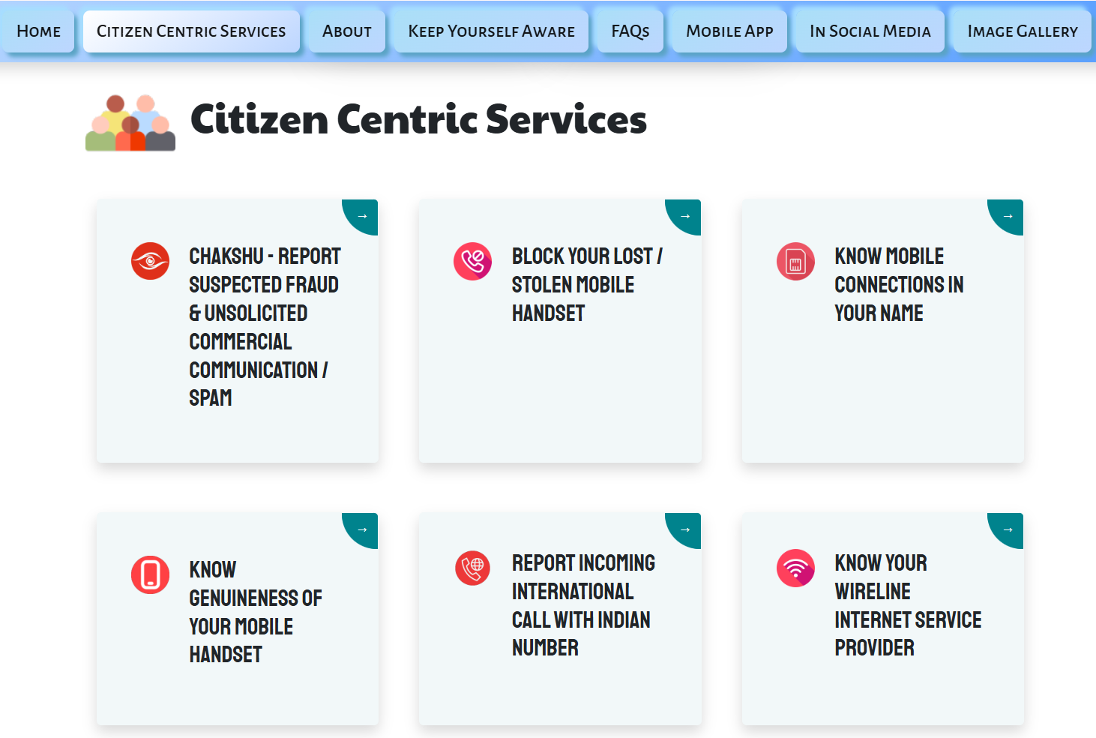
Task: Open Report Incoming International Call link
Action: [x=583, y=605]
